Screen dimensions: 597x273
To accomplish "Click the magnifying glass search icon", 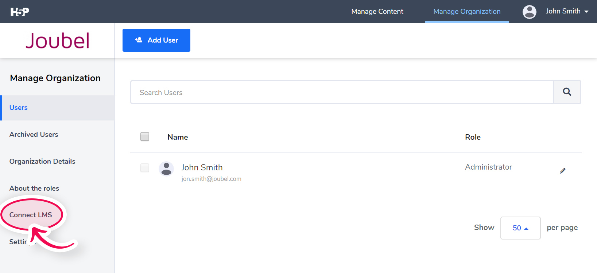I will [x=567, y=92].
